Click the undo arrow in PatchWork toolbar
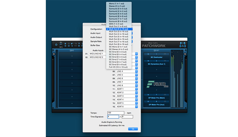This screenshot has height=137, width=238. coord(72,44)
